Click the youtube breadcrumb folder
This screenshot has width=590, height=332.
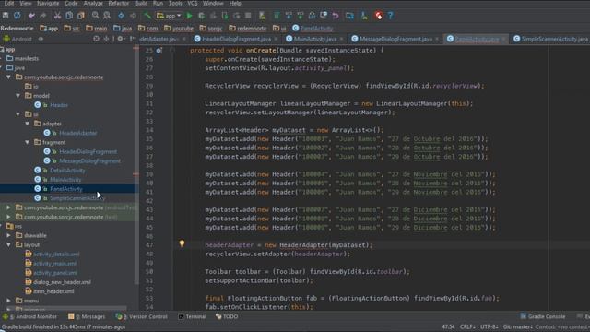point(178,29)
